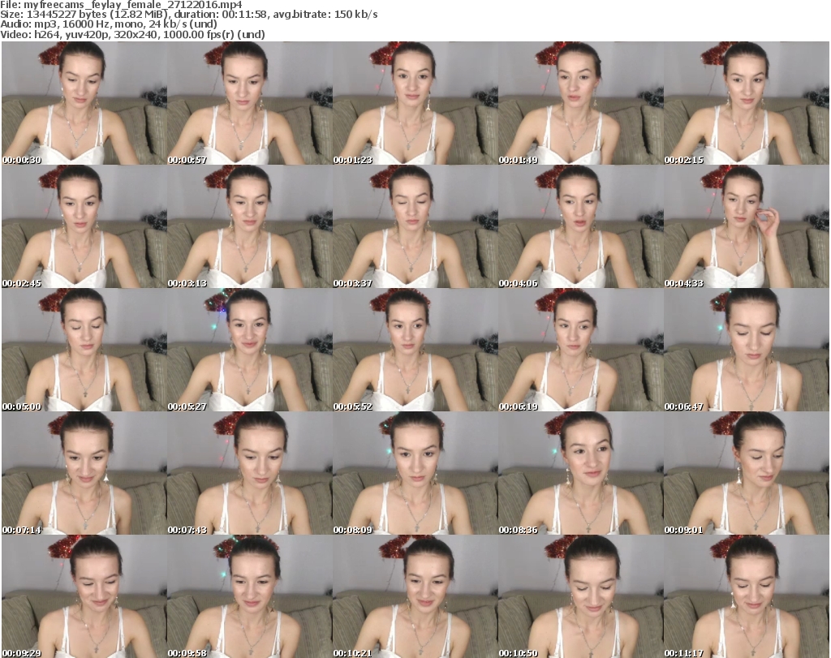The width and height of the screenshot is (831, 658).
Task: Click the 00:04:33 thumbnail
Action: [x=746, y=227]
